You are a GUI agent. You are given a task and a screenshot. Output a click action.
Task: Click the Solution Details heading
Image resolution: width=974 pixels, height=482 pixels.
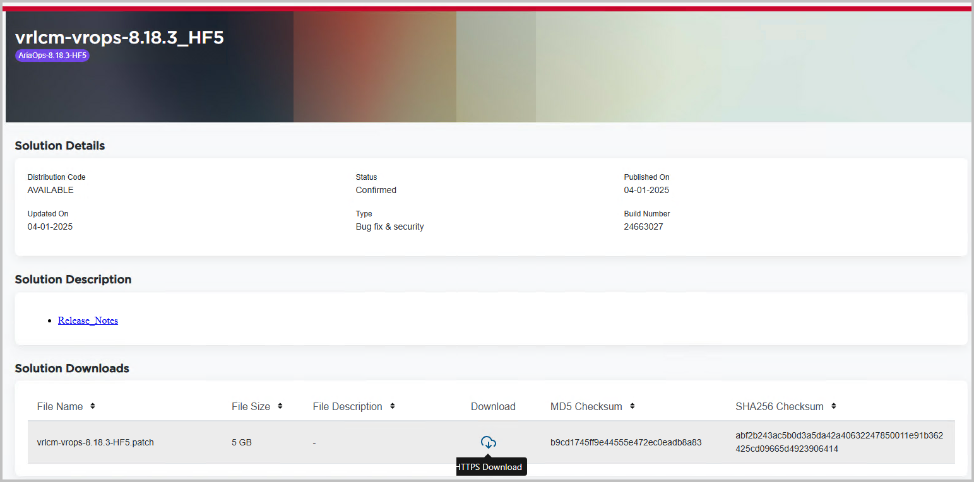tap(60, 146)
